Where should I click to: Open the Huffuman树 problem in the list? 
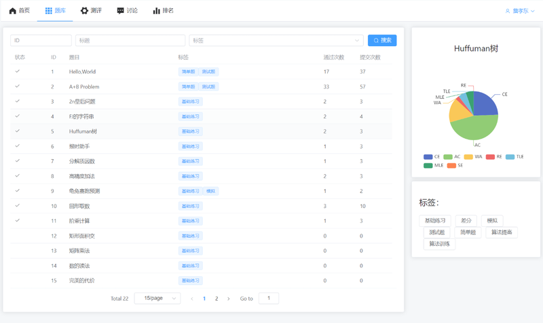pyautogui.click(x=83, y=131)
